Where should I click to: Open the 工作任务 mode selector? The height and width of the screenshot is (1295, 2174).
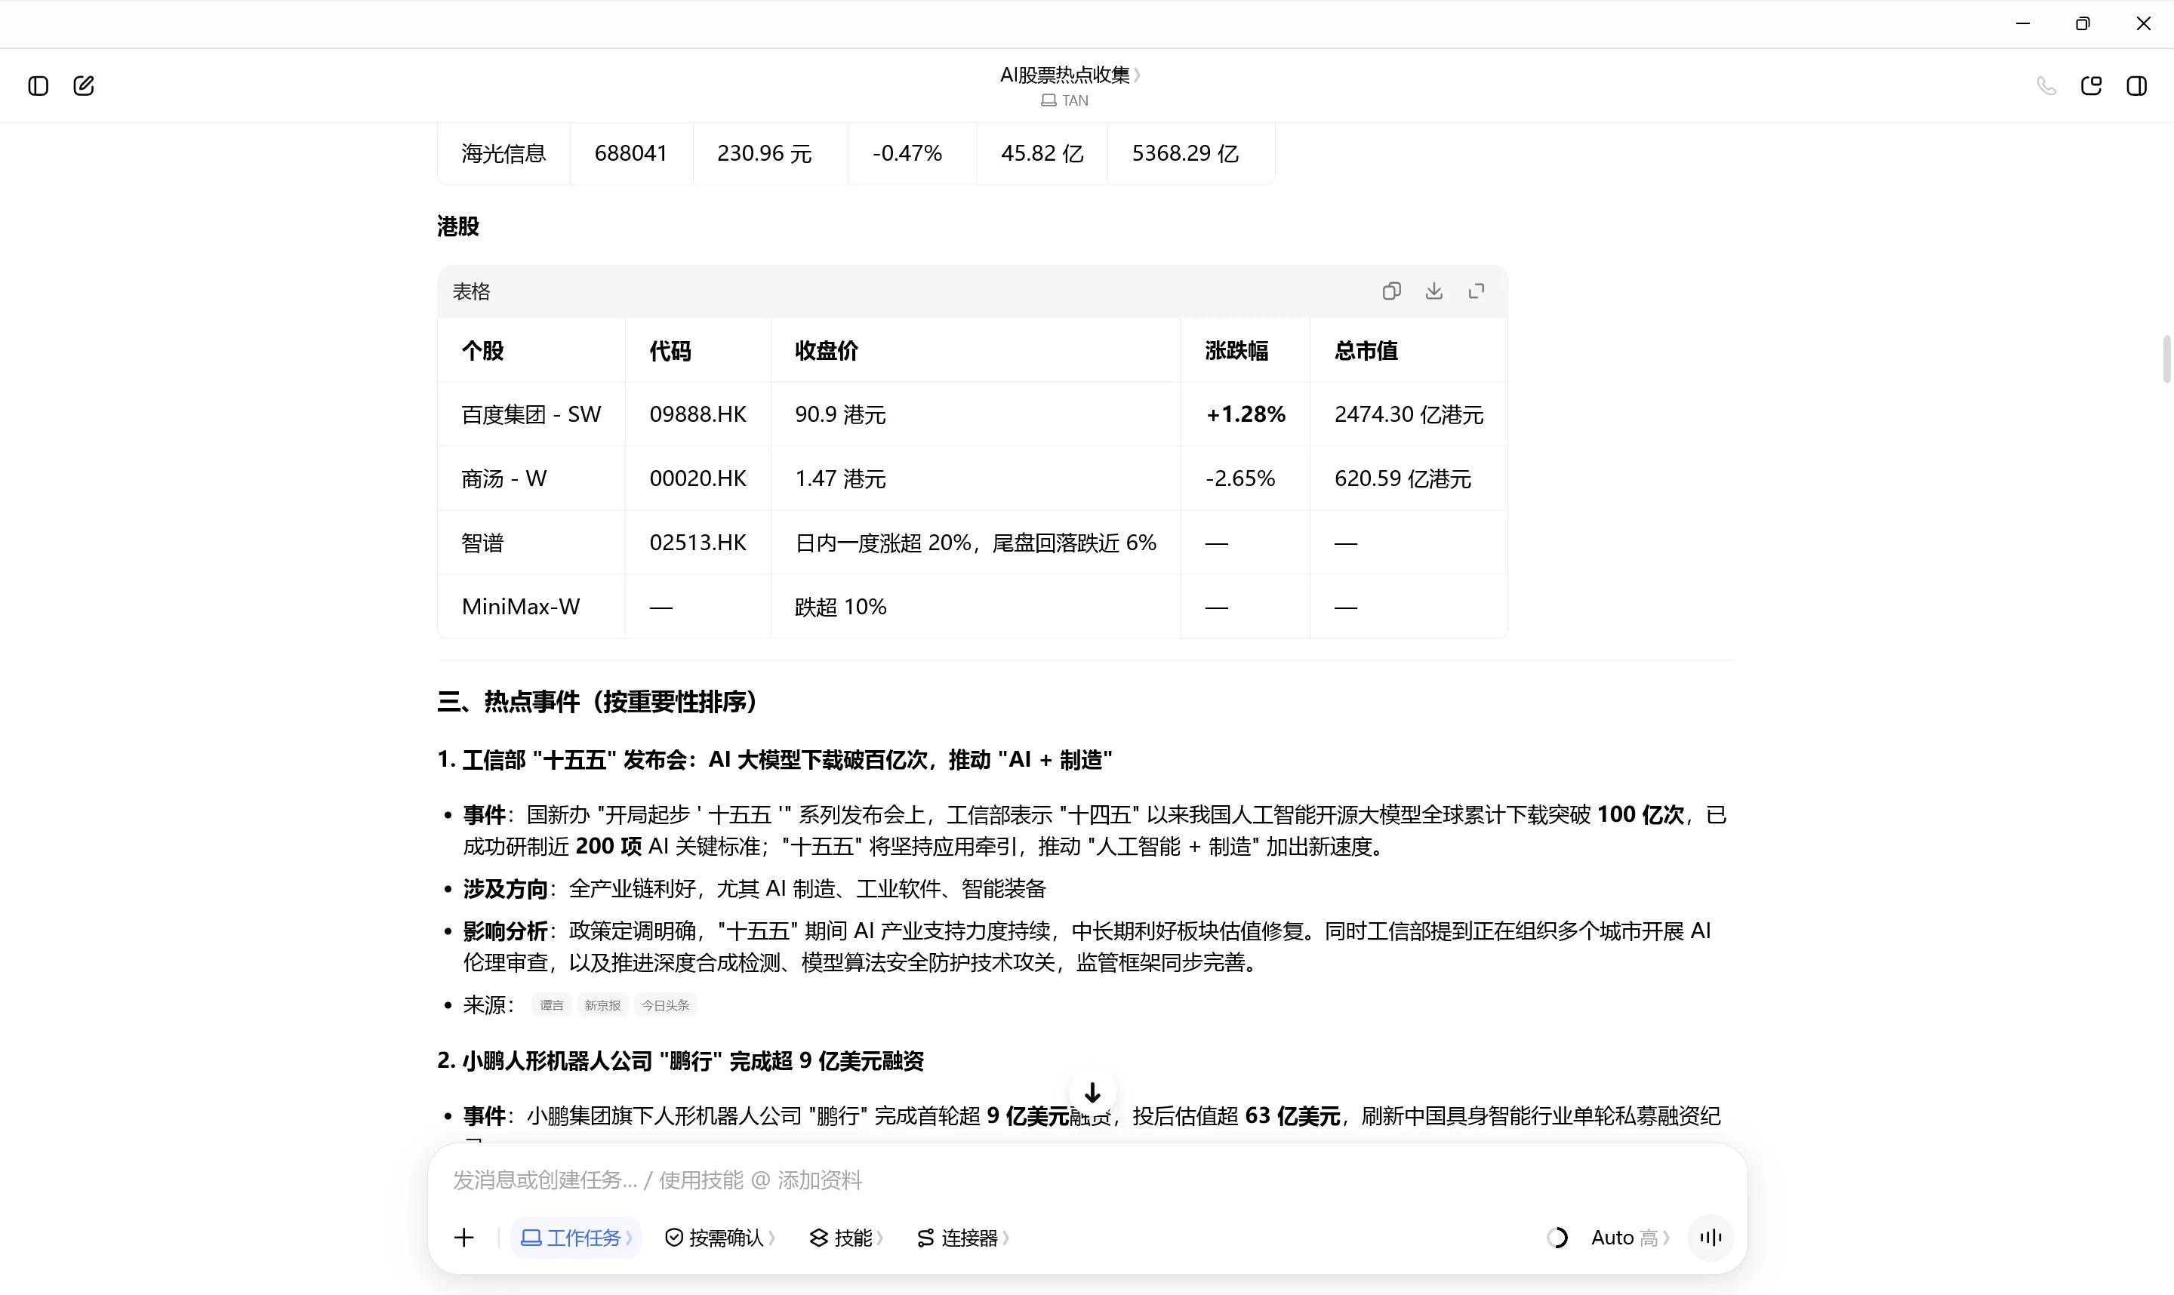[x=576, y=1238]
